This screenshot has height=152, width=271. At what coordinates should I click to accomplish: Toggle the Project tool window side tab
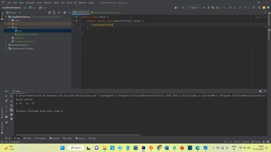point(2,16)
